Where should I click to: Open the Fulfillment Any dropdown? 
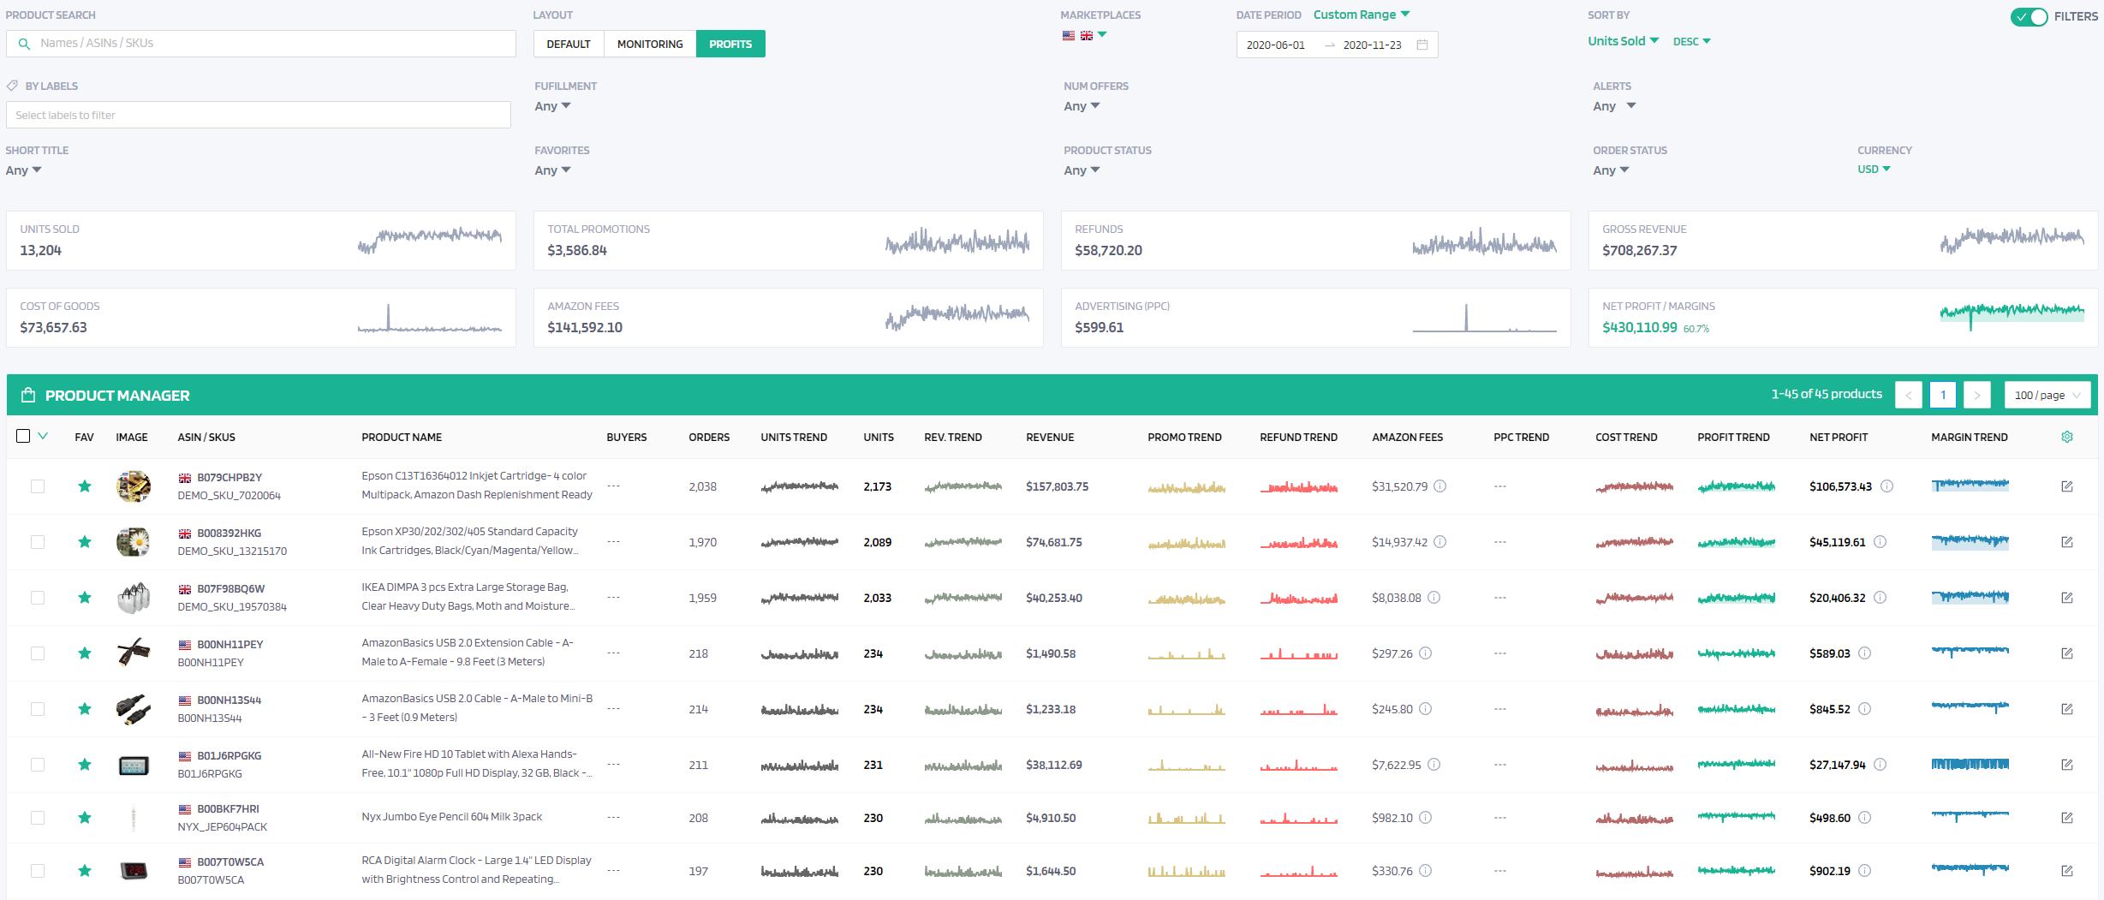click(x=552, y=106)
